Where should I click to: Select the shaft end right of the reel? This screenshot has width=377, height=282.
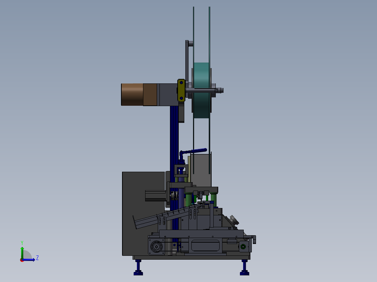coord(220,90)
